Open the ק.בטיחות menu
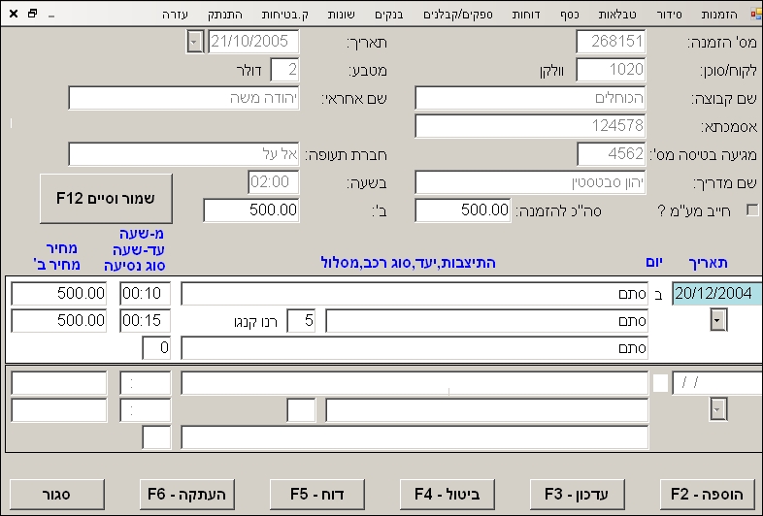 tap(284, 15)
